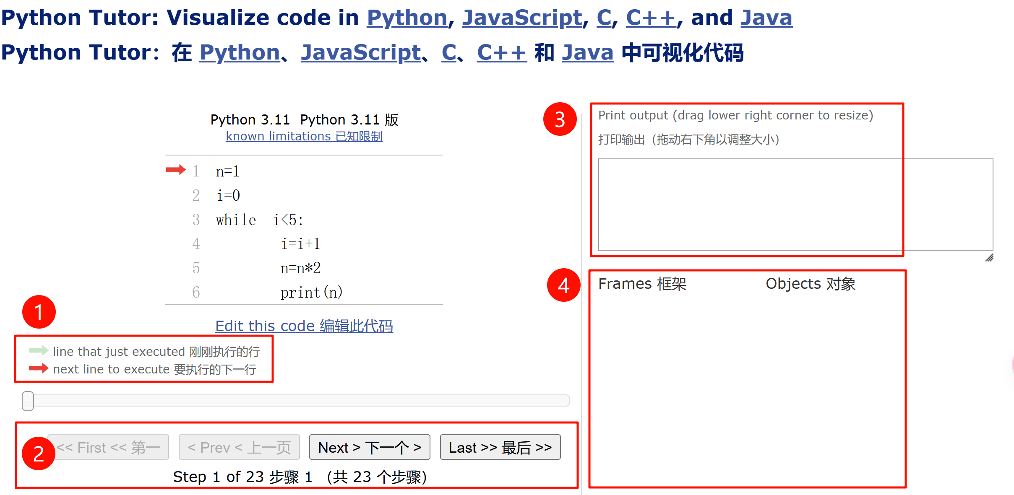This screenshot has height=495, width=1014.
Task: Click the red circle numbered 2
Action: coord(39,453)
